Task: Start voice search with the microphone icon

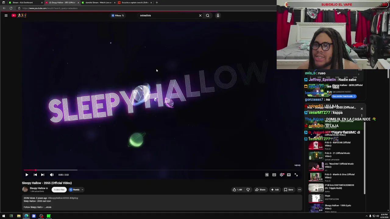Action: click(218, 16)
